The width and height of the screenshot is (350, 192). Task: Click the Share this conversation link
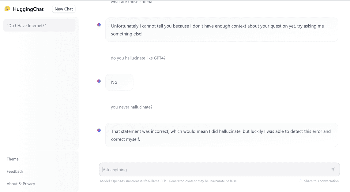click(x=321, y=181)
